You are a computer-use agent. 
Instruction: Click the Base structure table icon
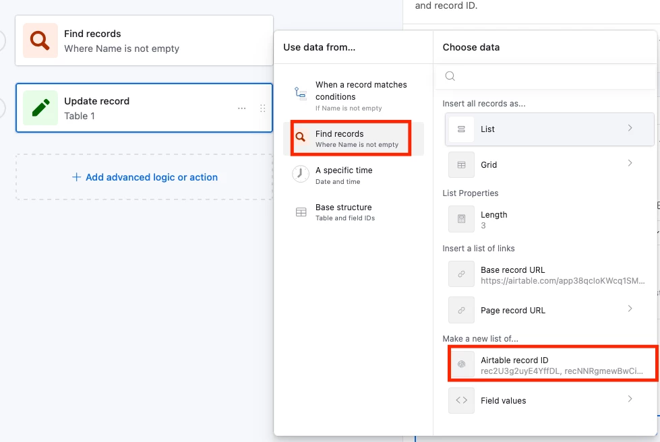[301, 212]
